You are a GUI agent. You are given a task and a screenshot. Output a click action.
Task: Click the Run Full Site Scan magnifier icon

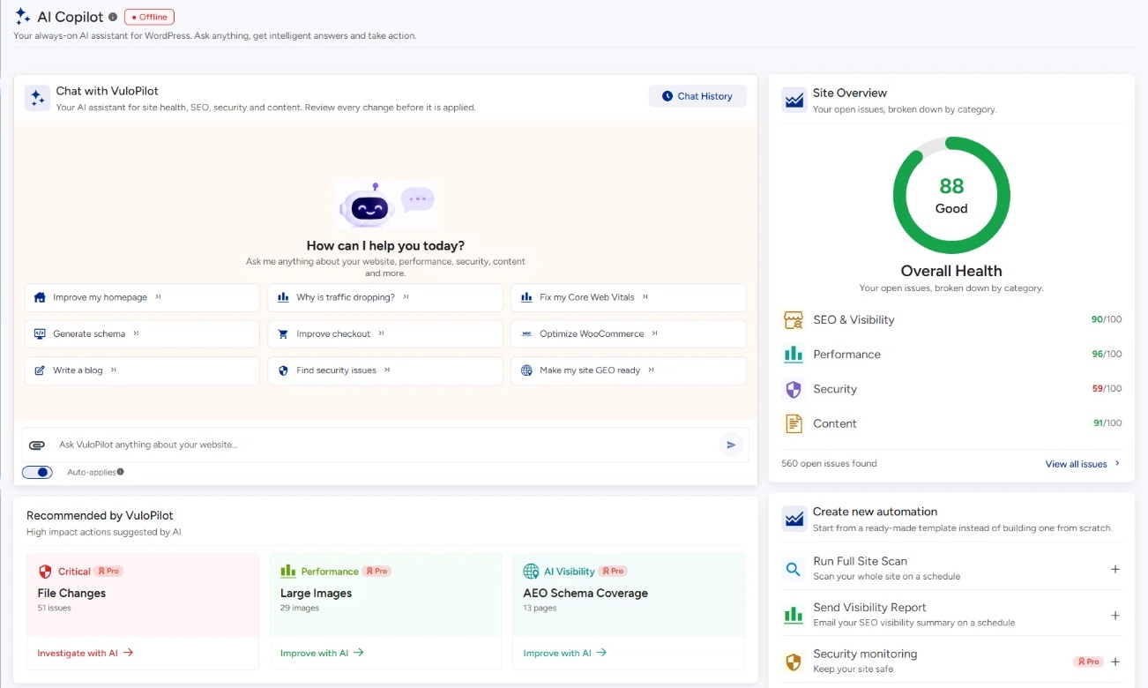tap(794, 569)
